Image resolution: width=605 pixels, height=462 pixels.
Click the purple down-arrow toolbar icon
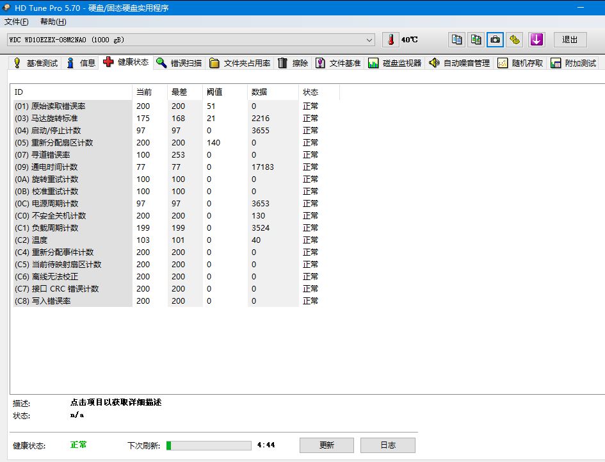(536, 39)
